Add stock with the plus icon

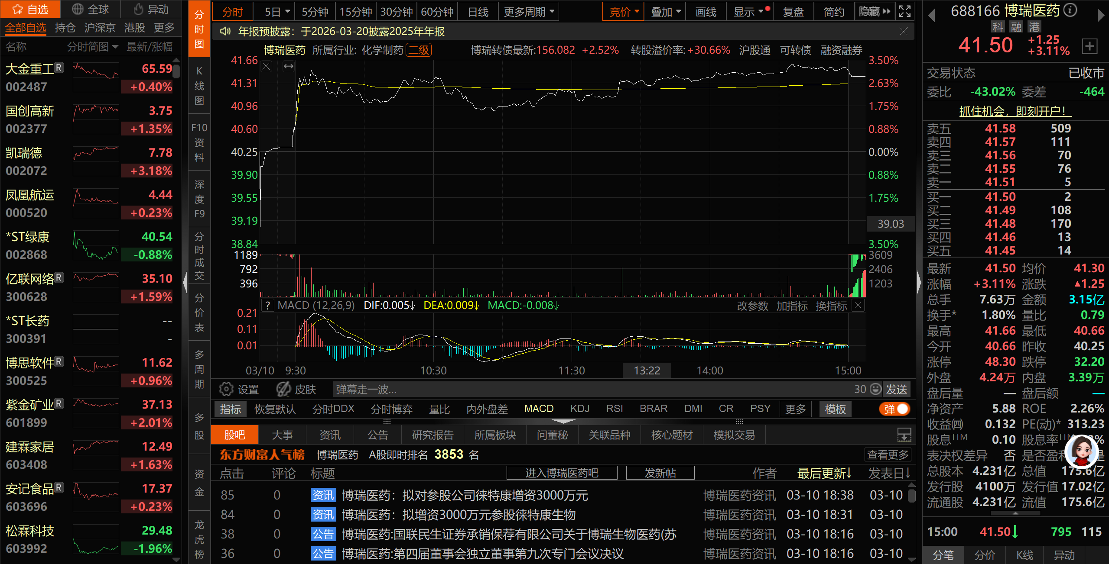coord(1089,46)
